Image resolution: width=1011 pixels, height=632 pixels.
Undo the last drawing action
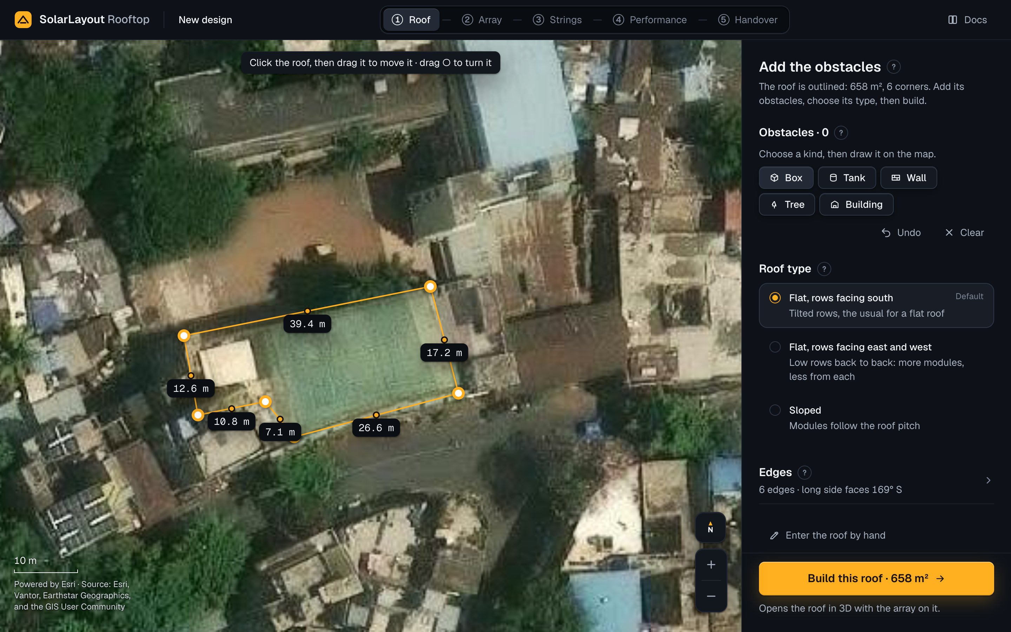point(901,232)
